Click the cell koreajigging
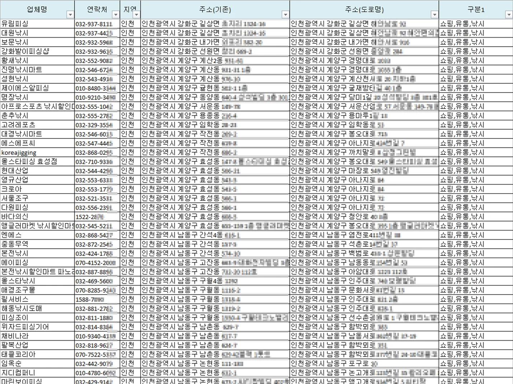513x384 pixels. tap(37, 152)
